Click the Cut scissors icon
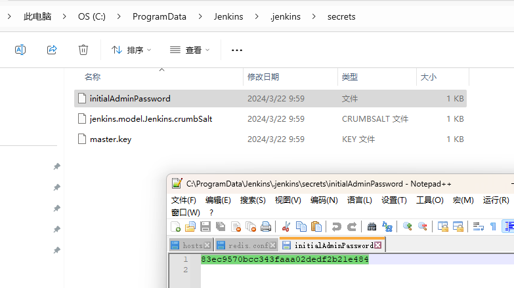Screen dimensions: 514x288 click(x=286, y=226)
